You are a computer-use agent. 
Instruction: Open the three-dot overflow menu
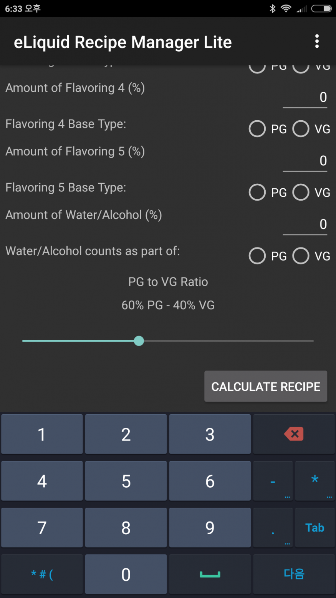[x=317, y=42]
